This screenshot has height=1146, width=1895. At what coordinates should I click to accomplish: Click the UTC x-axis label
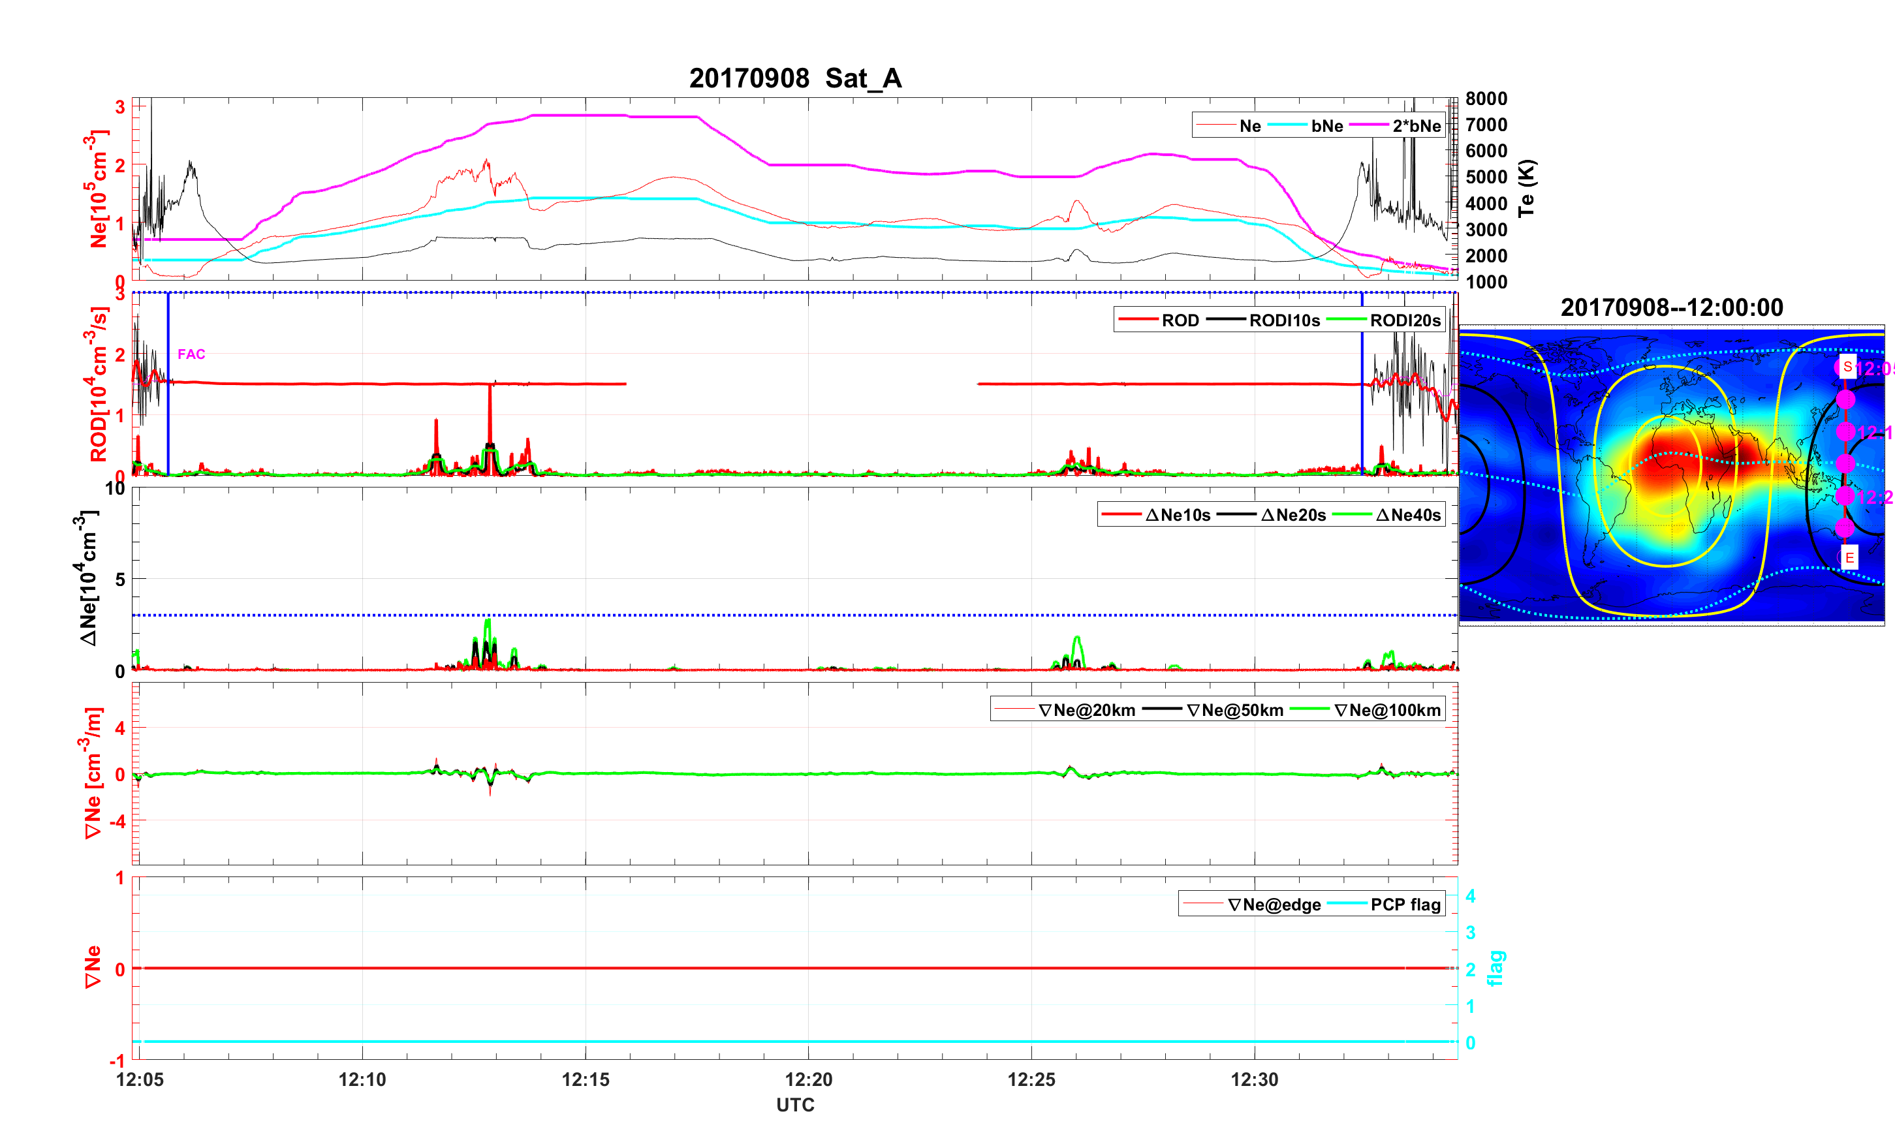point(794,1104)
